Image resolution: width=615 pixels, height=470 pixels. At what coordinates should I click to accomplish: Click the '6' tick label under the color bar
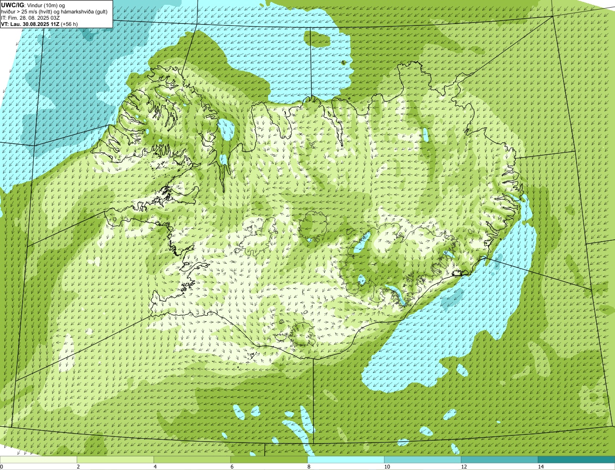coord(232,467)
